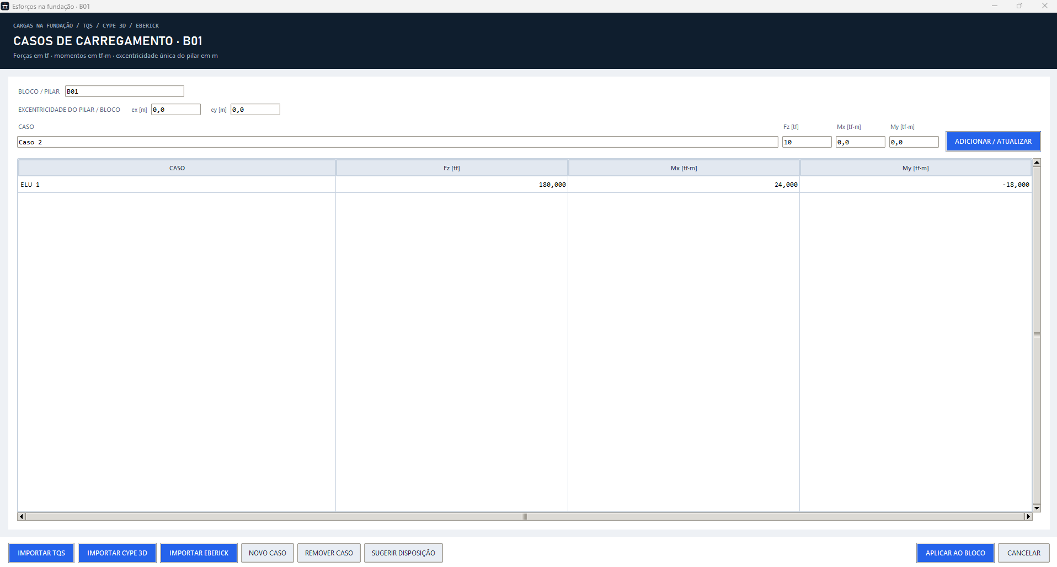
Task: Click the My [tf·m] column header
Action: tap(916, 168)
